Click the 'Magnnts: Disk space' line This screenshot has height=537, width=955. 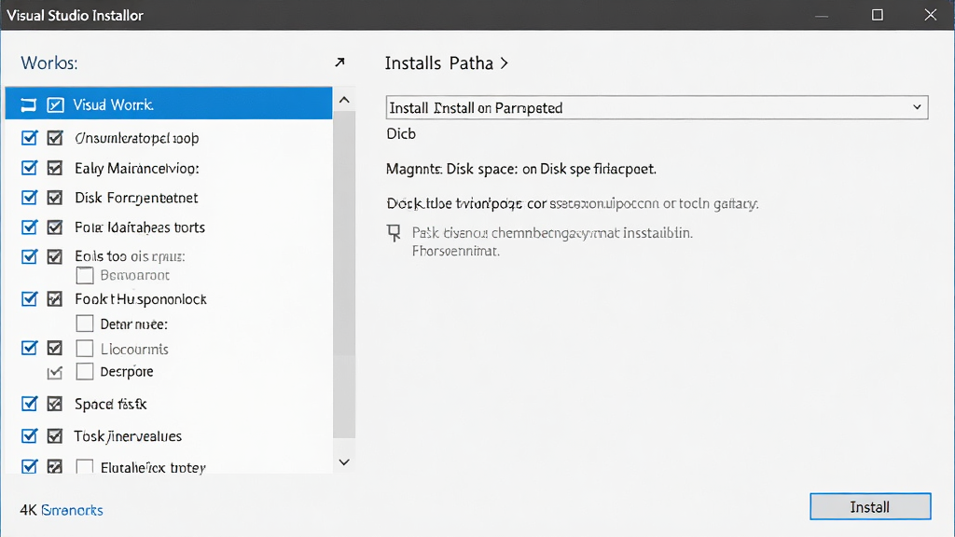(x=521, y=169)
